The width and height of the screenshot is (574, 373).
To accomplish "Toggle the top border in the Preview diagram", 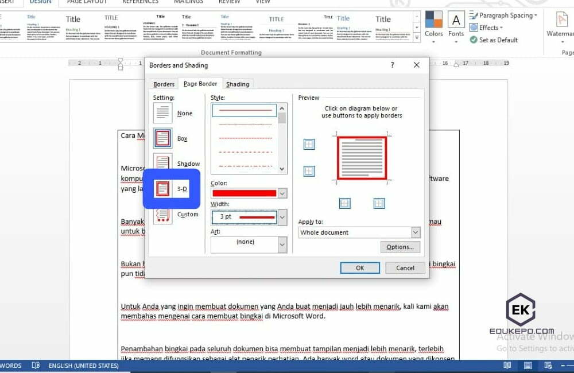I will pos(309,144).
